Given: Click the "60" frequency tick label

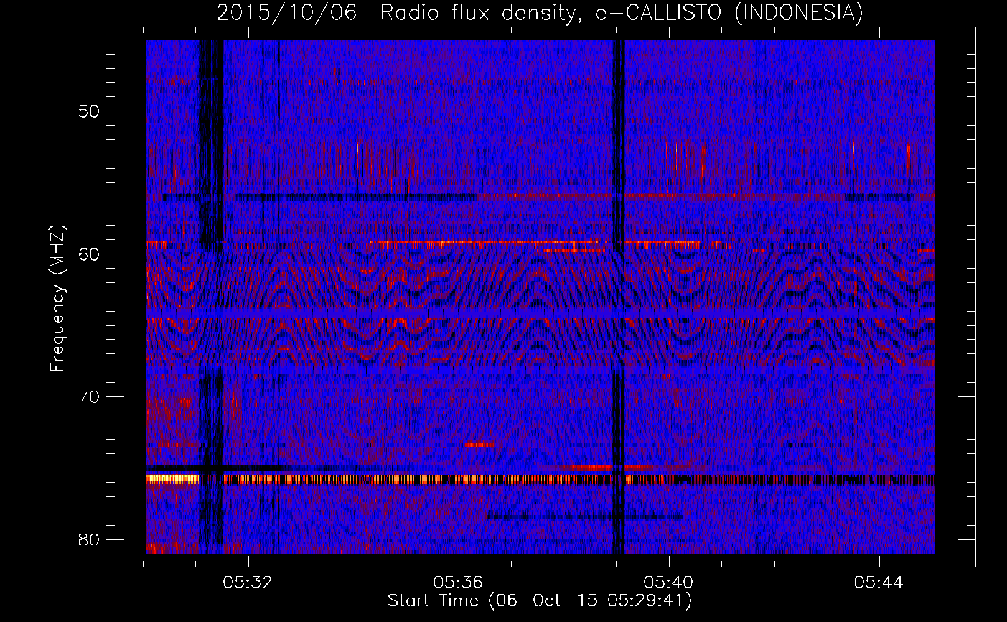Looking at the screenshot, I should (90, 254).
